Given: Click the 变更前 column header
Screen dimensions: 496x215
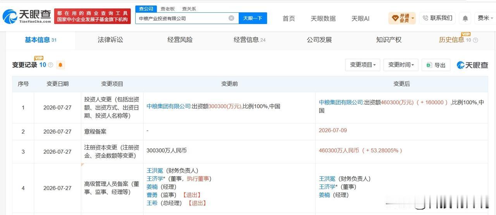Looking at the screenshot, I should tap(229, 84).
